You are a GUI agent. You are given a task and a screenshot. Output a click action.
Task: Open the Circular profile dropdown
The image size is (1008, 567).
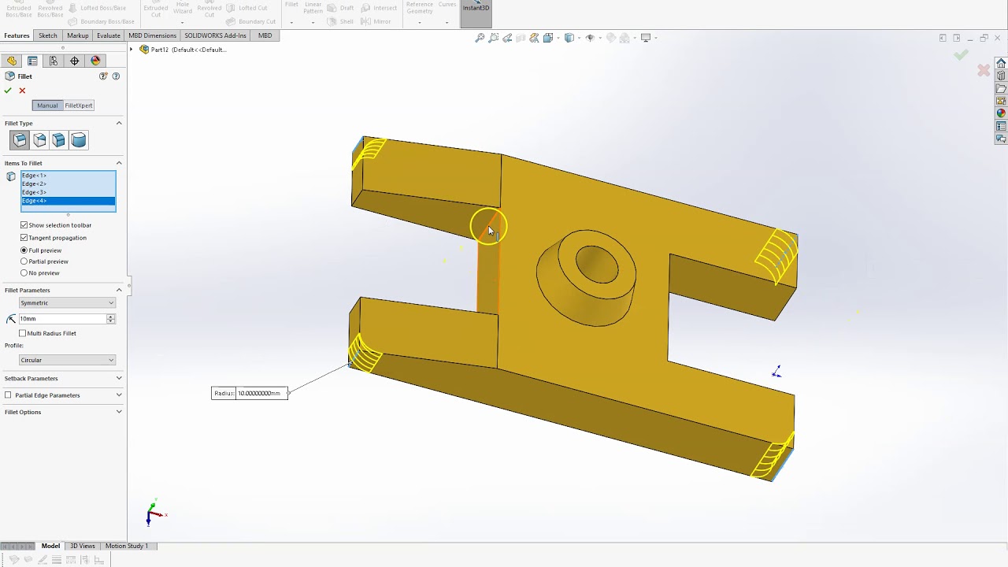point(67,360)
